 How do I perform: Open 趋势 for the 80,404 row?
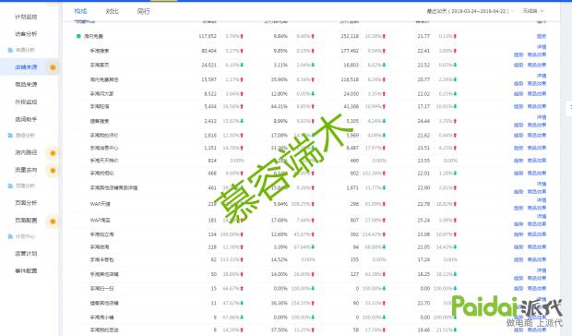tap(518, 54)
